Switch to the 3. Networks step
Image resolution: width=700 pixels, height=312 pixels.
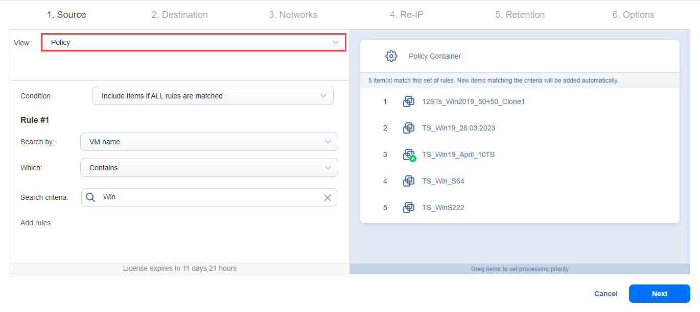[x=293, y=15]
